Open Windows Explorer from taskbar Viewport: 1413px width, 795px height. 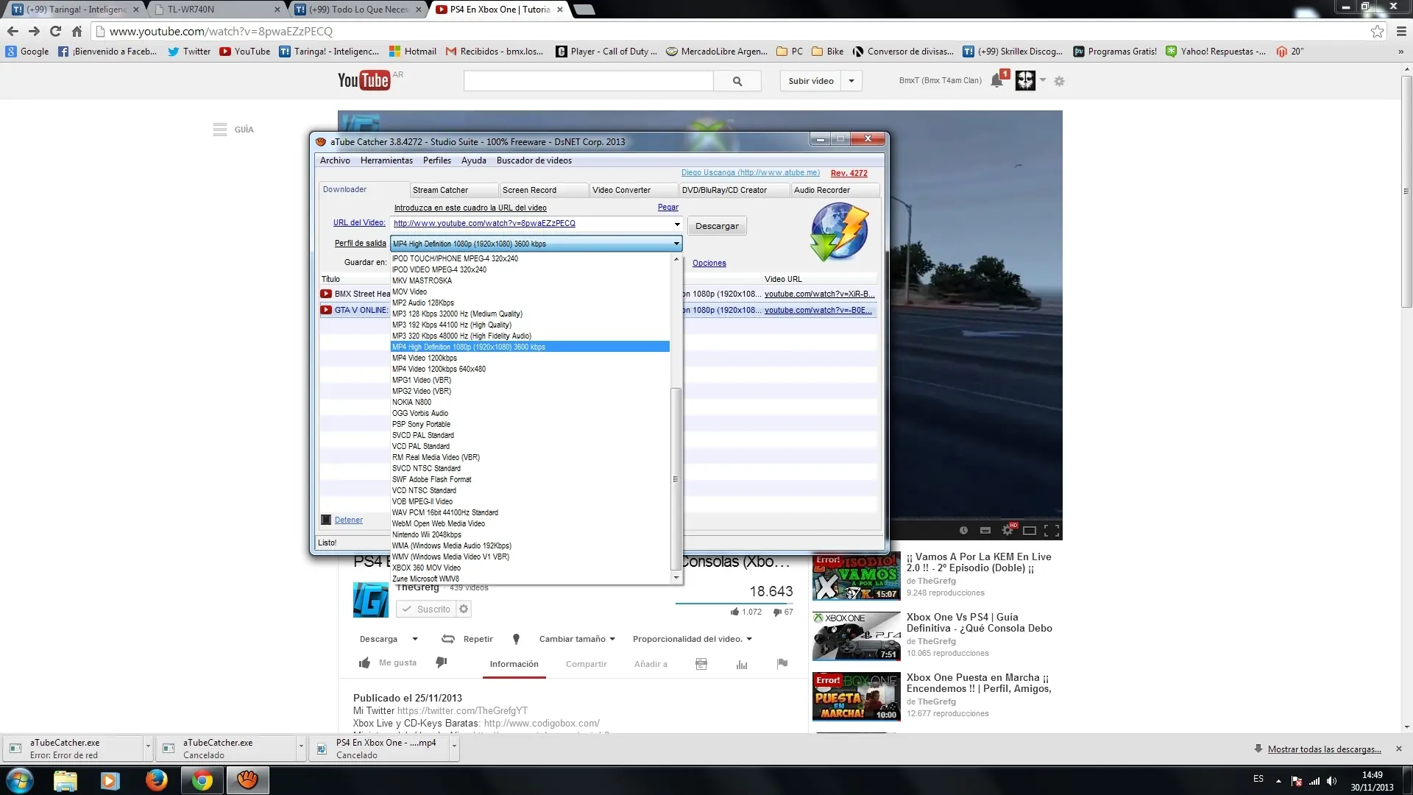coord(65,780)
